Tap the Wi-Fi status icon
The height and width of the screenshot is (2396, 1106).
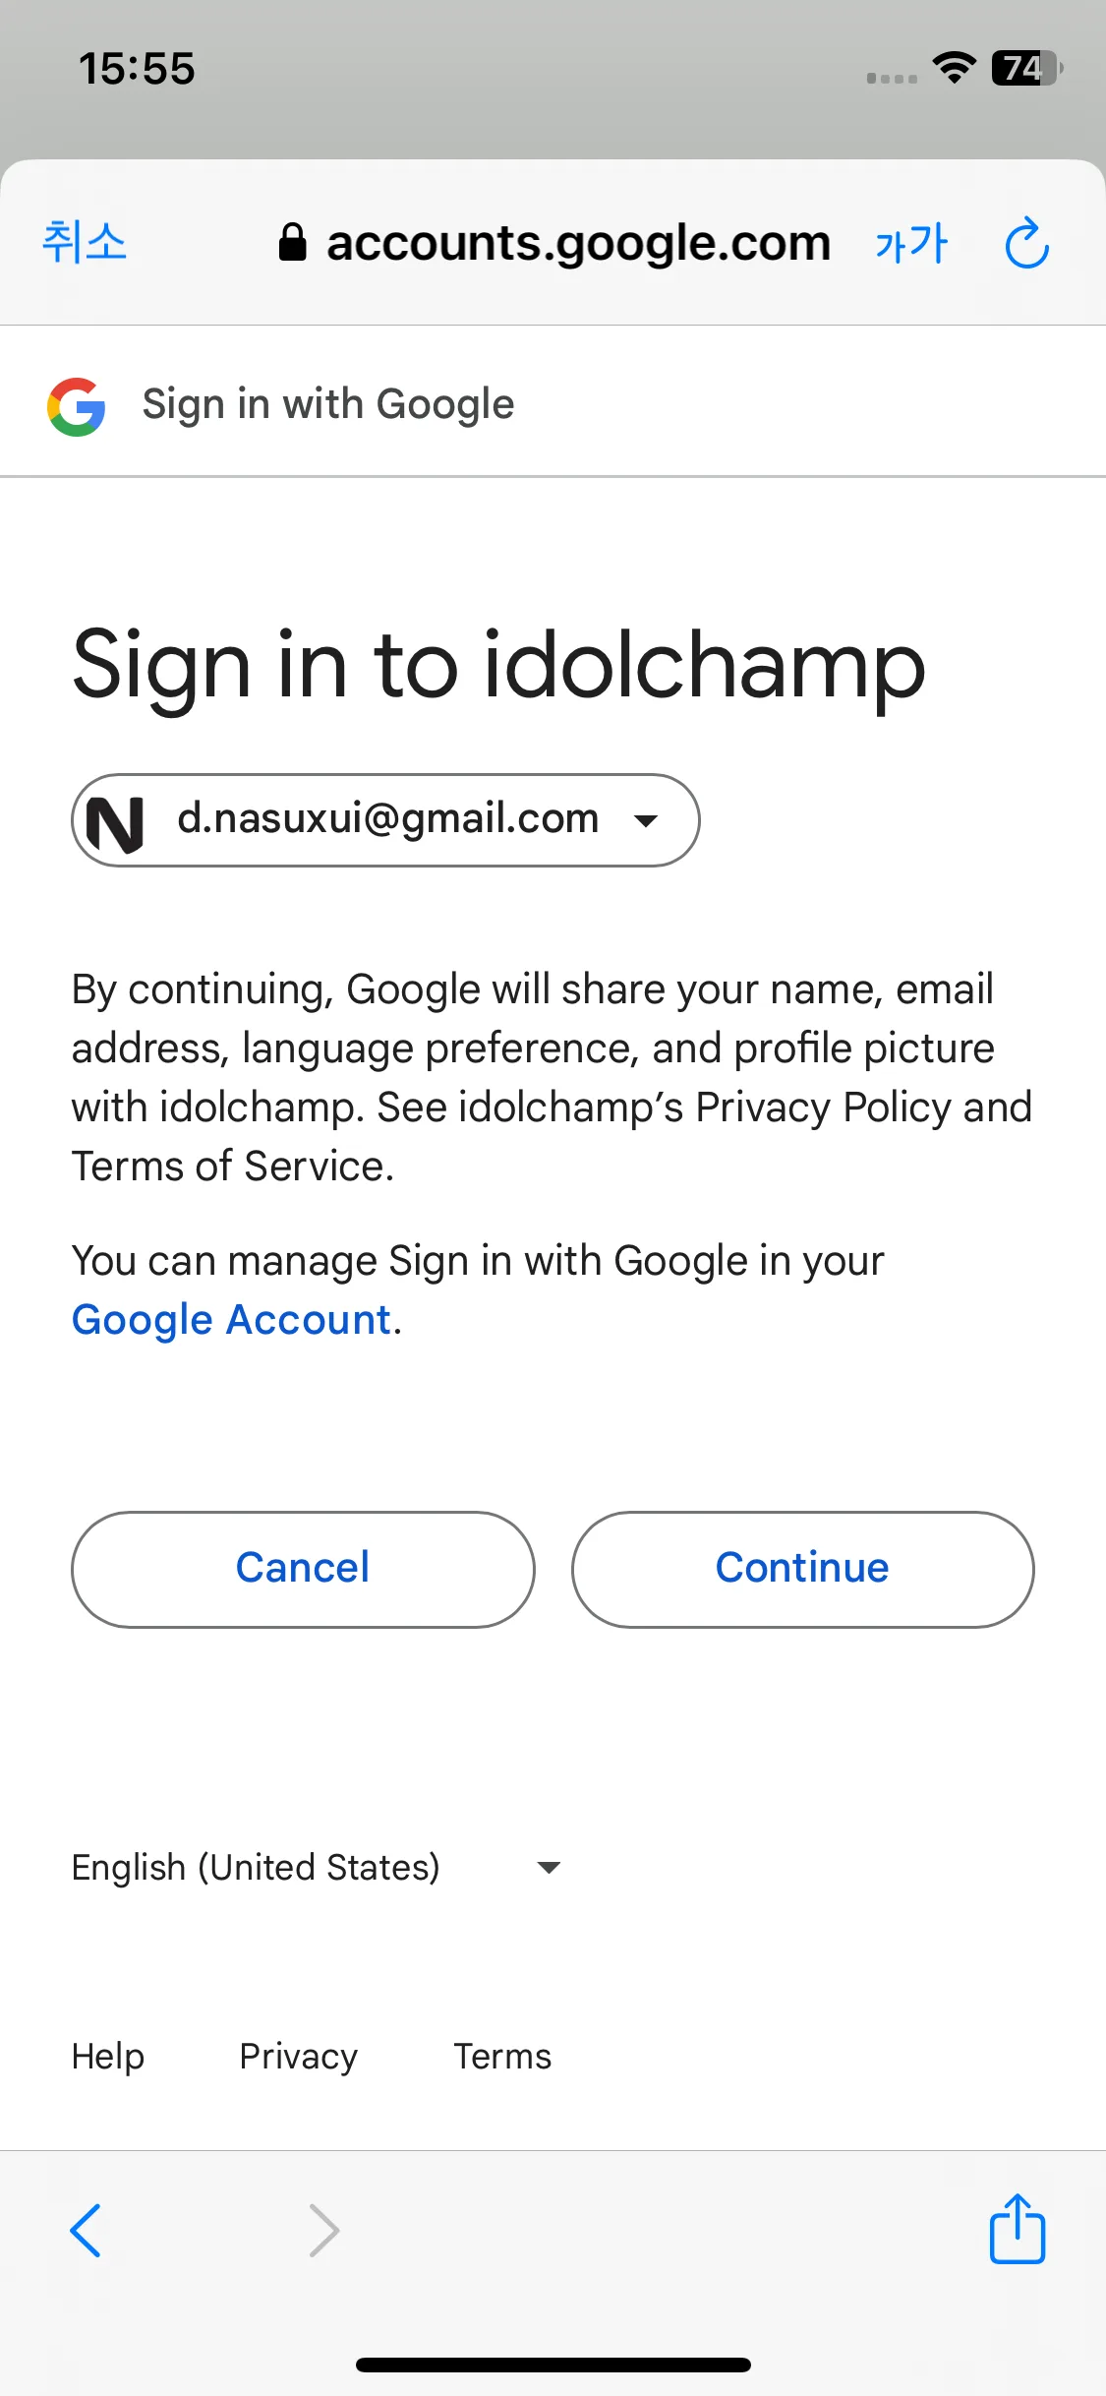(954, 67)
